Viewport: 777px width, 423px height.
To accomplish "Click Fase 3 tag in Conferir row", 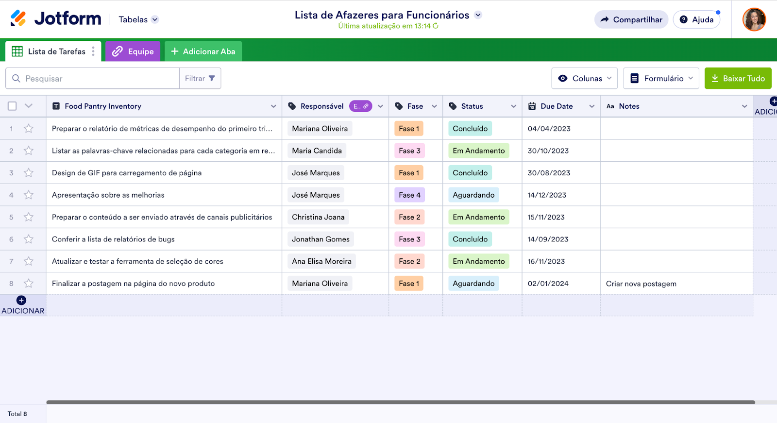I will coord(410,239).
